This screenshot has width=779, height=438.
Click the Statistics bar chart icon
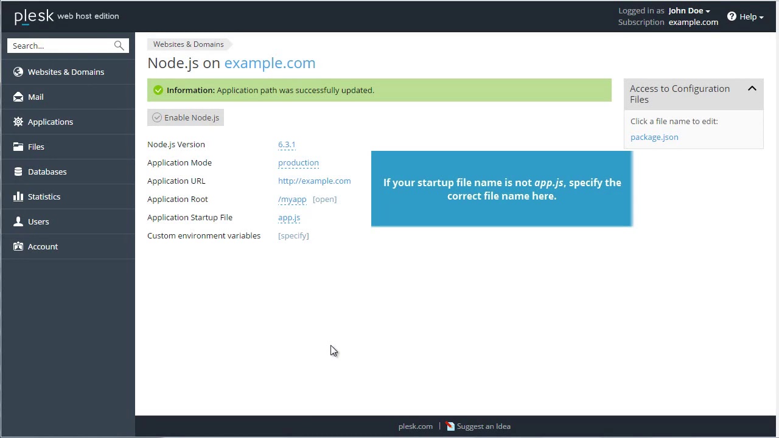tap(18, 196)
